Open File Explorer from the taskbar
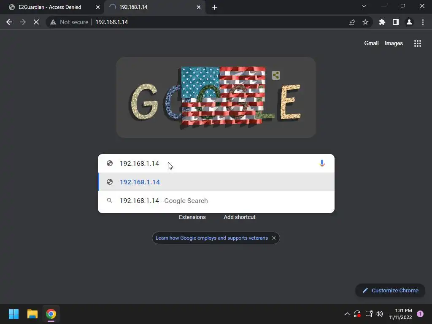 pyautogui.click(x=32, y=314)
